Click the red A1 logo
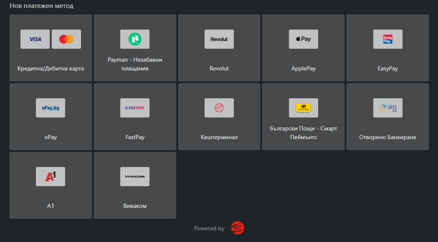 point(51,177)
